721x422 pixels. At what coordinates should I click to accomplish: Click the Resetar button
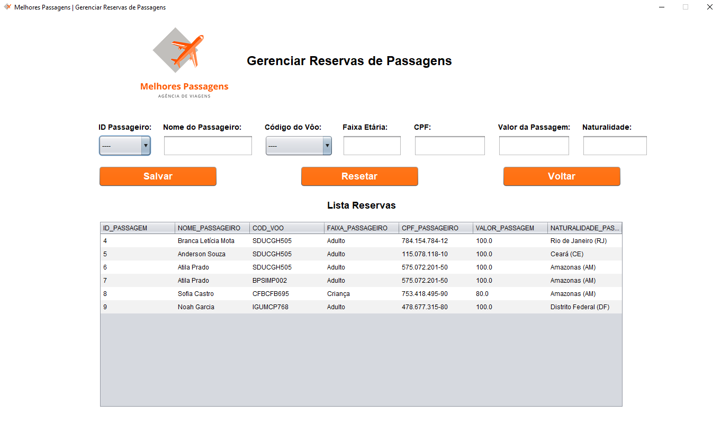coord(359,176)
